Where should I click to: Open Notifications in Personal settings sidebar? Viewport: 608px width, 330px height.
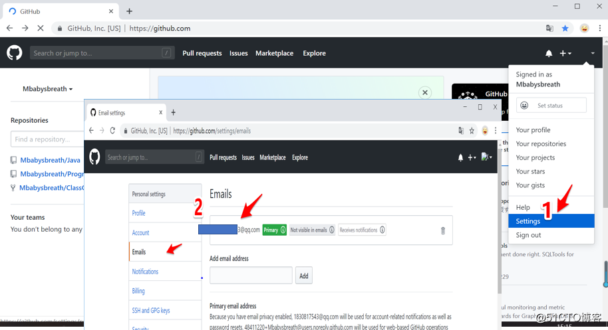(145, 272)
